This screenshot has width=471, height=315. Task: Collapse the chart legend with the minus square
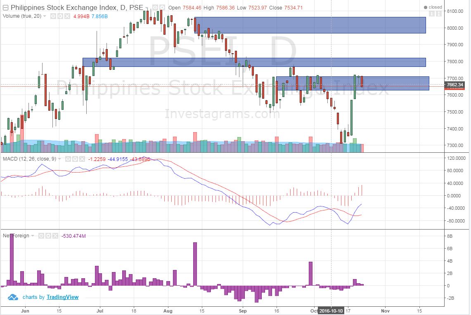pyautogui.click(x=5, y=7)
